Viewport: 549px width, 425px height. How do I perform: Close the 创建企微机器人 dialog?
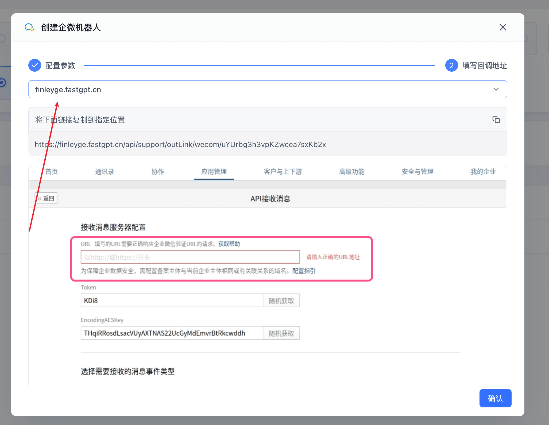coord(503,27)
